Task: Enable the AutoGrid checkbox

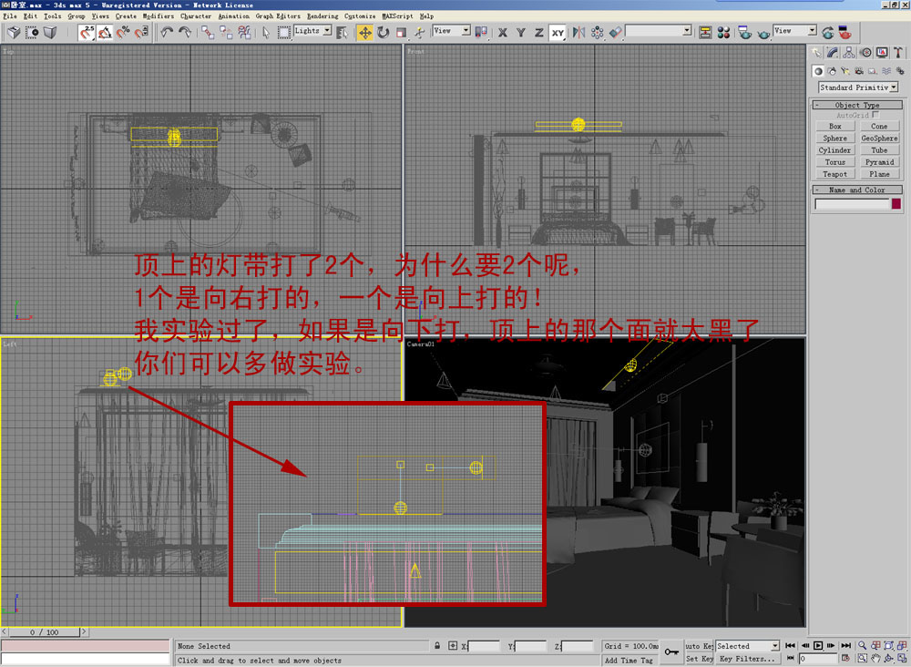Action: pos(875,115)
